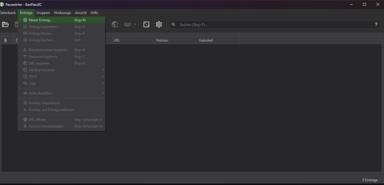The width and height of the screenshot is (384, 185).
Task: Select Passkey aus Eintrag entfernen
Action: [x=62, y=110]
